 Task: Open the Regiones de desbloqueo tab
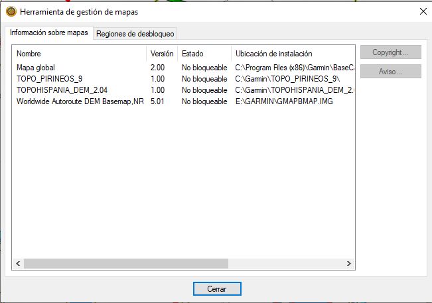tap(135, 34)
